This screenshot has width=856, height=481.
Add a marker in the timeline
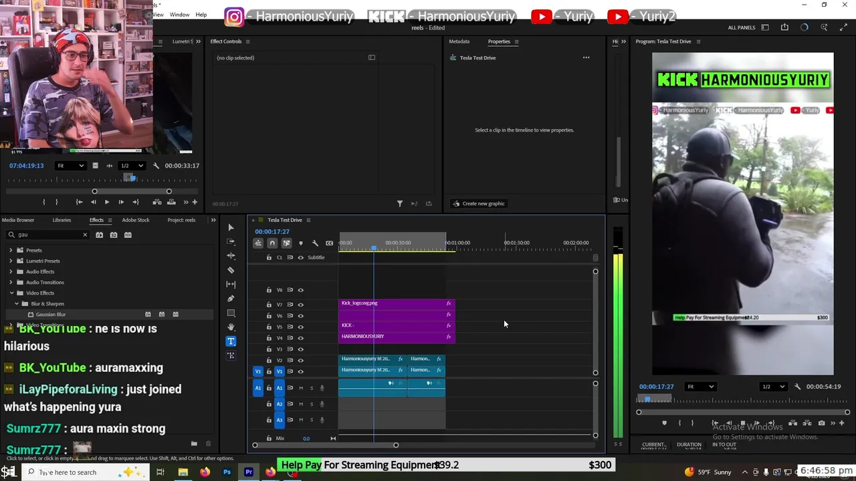click(300, 243)
